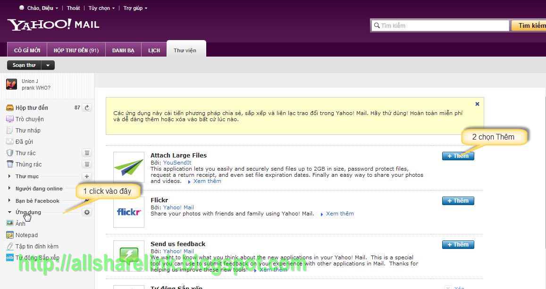Click Thoát to sign out
The image size is (546, 289).
[x=73, y=8]
